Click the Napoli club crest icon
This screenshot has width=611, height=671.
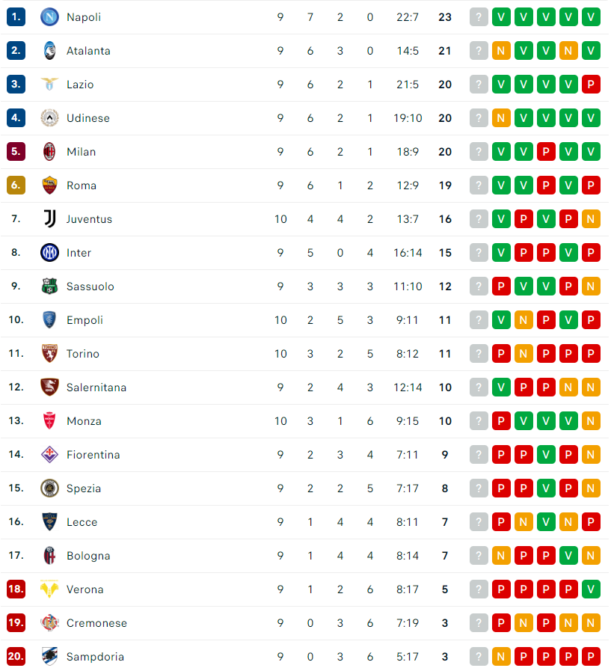click(49, 17)
